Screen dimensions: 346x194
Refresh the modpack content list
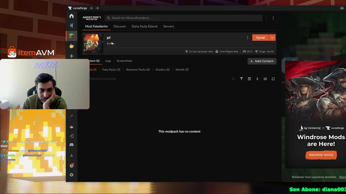273,79
